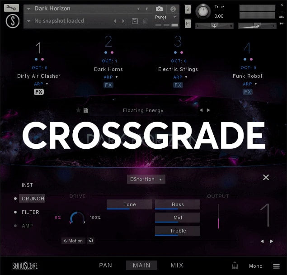Toggle the FILTER effect dot
The image size is (287, 275).
click(x=15, y=212)
